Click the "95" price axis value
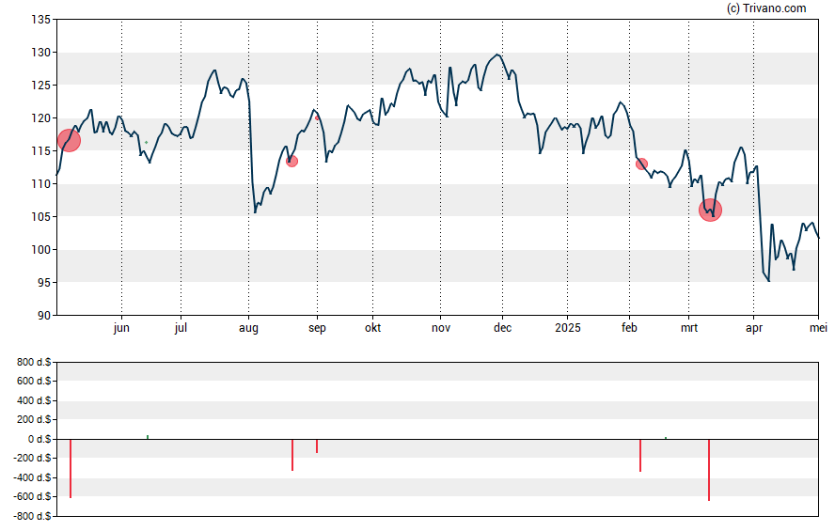 pos(44,283)
